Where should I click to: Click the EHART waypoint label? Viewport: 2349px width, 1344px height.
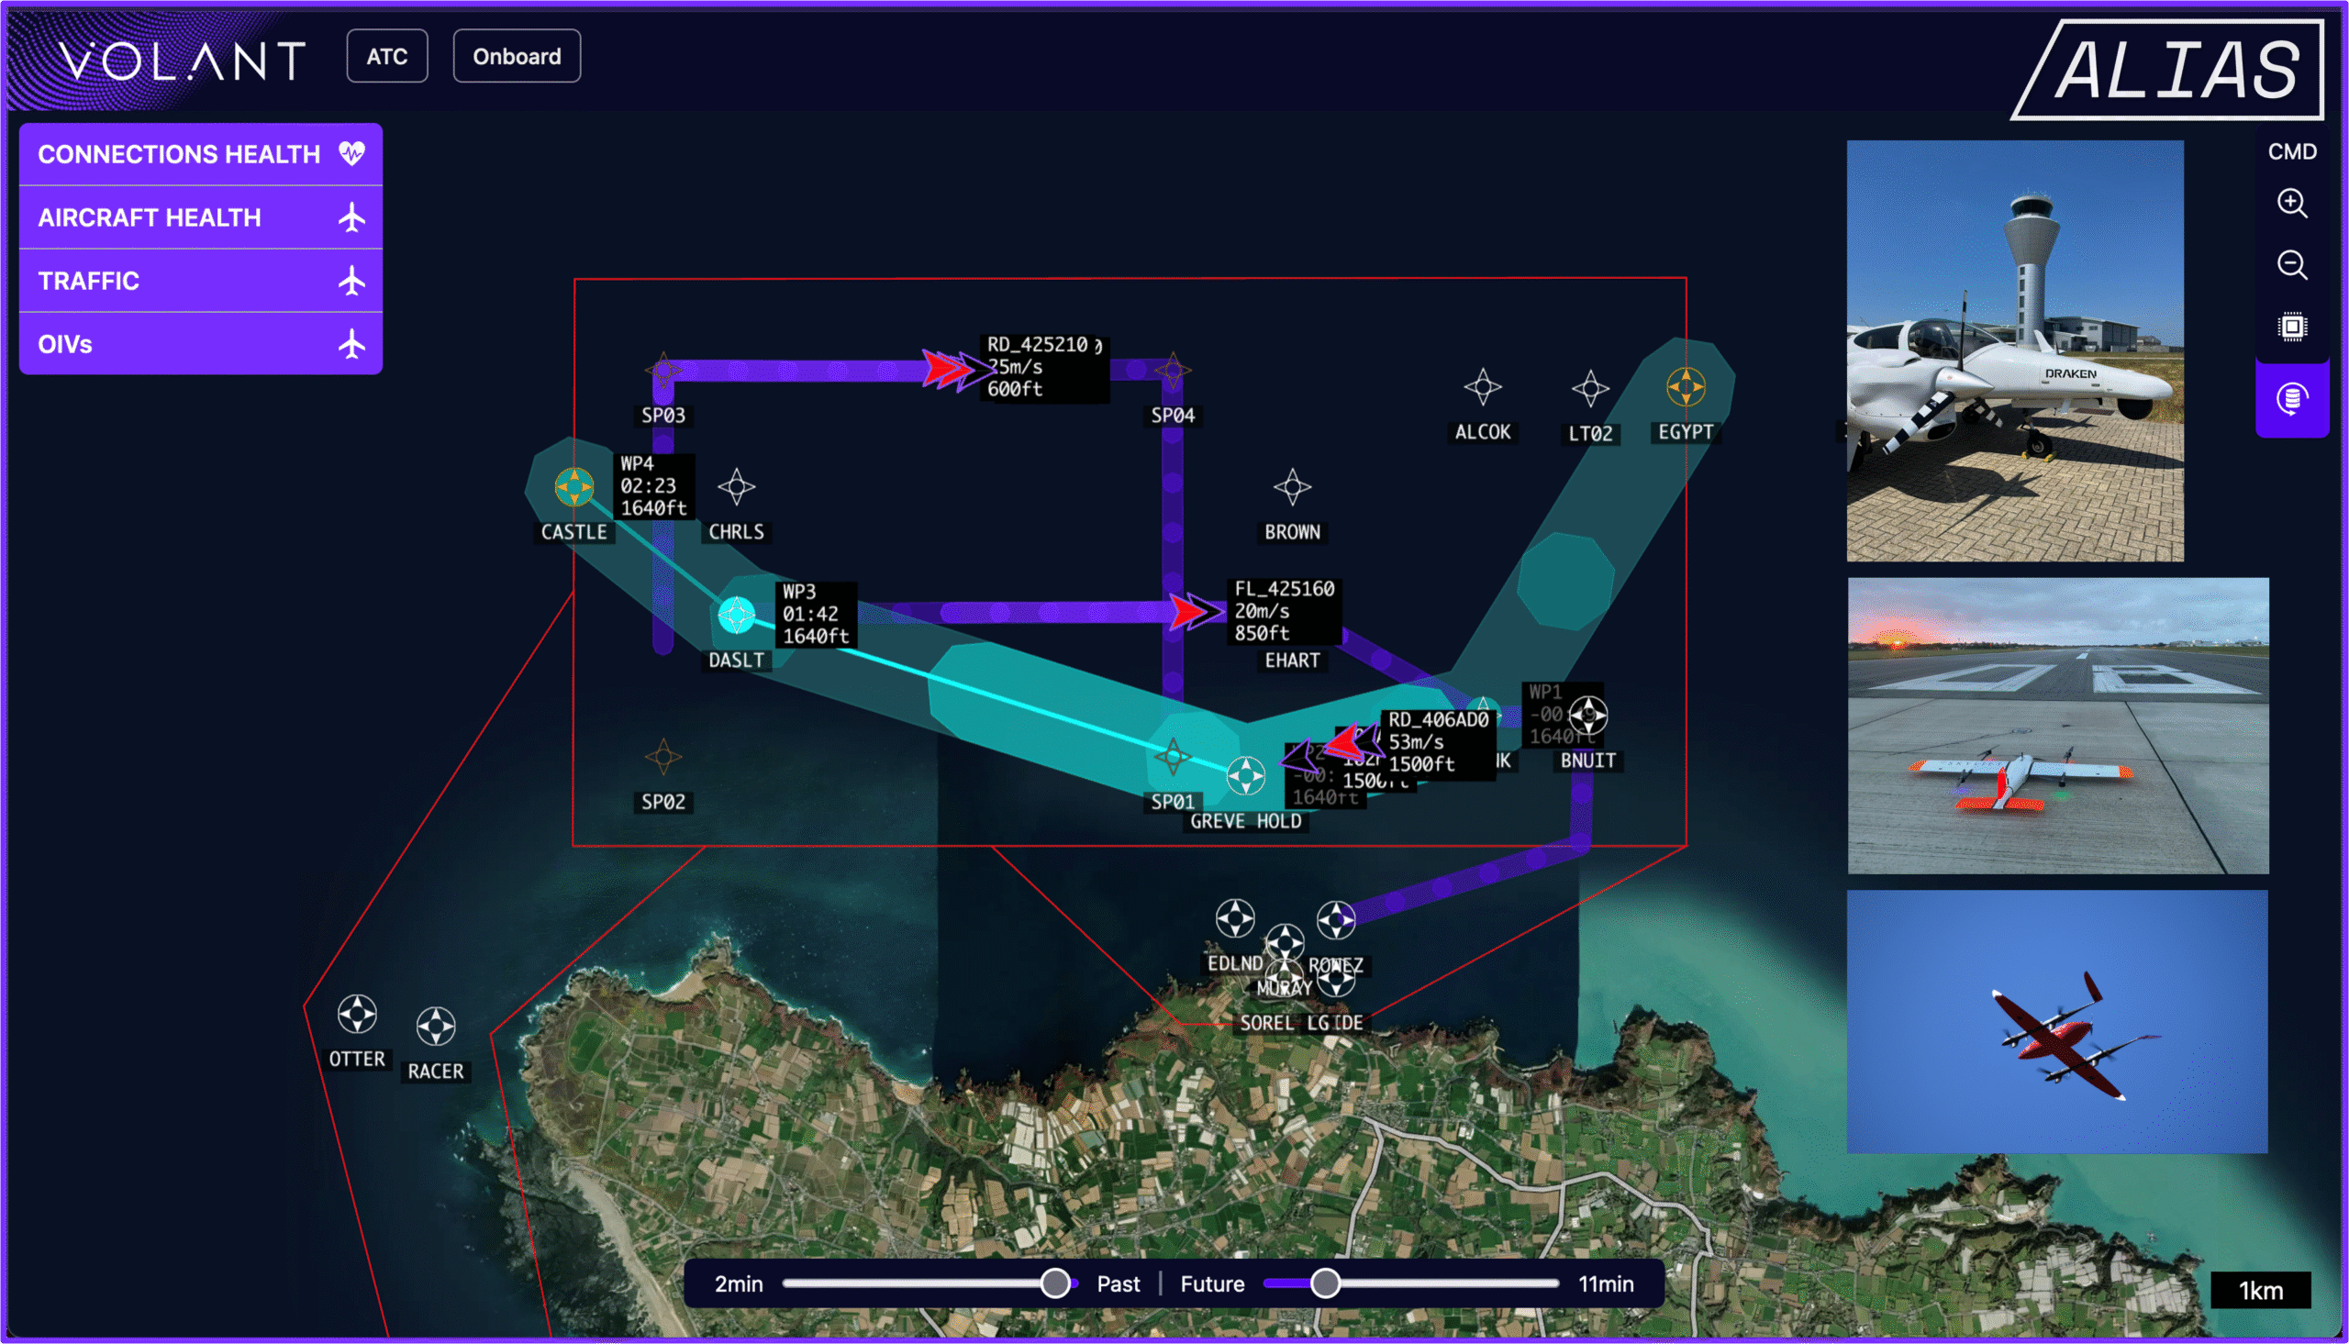click(1292, 660)
